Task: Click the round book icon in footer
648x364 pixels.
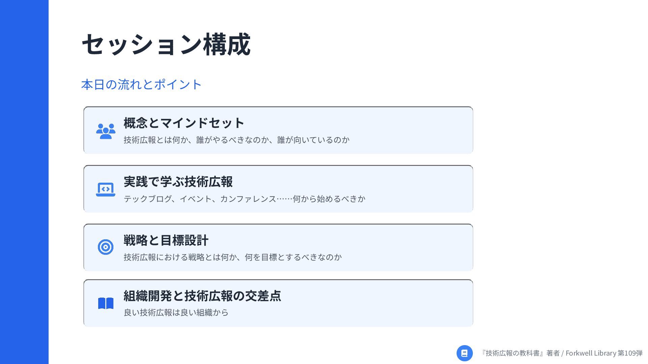Action: click(x=464, y=353)
